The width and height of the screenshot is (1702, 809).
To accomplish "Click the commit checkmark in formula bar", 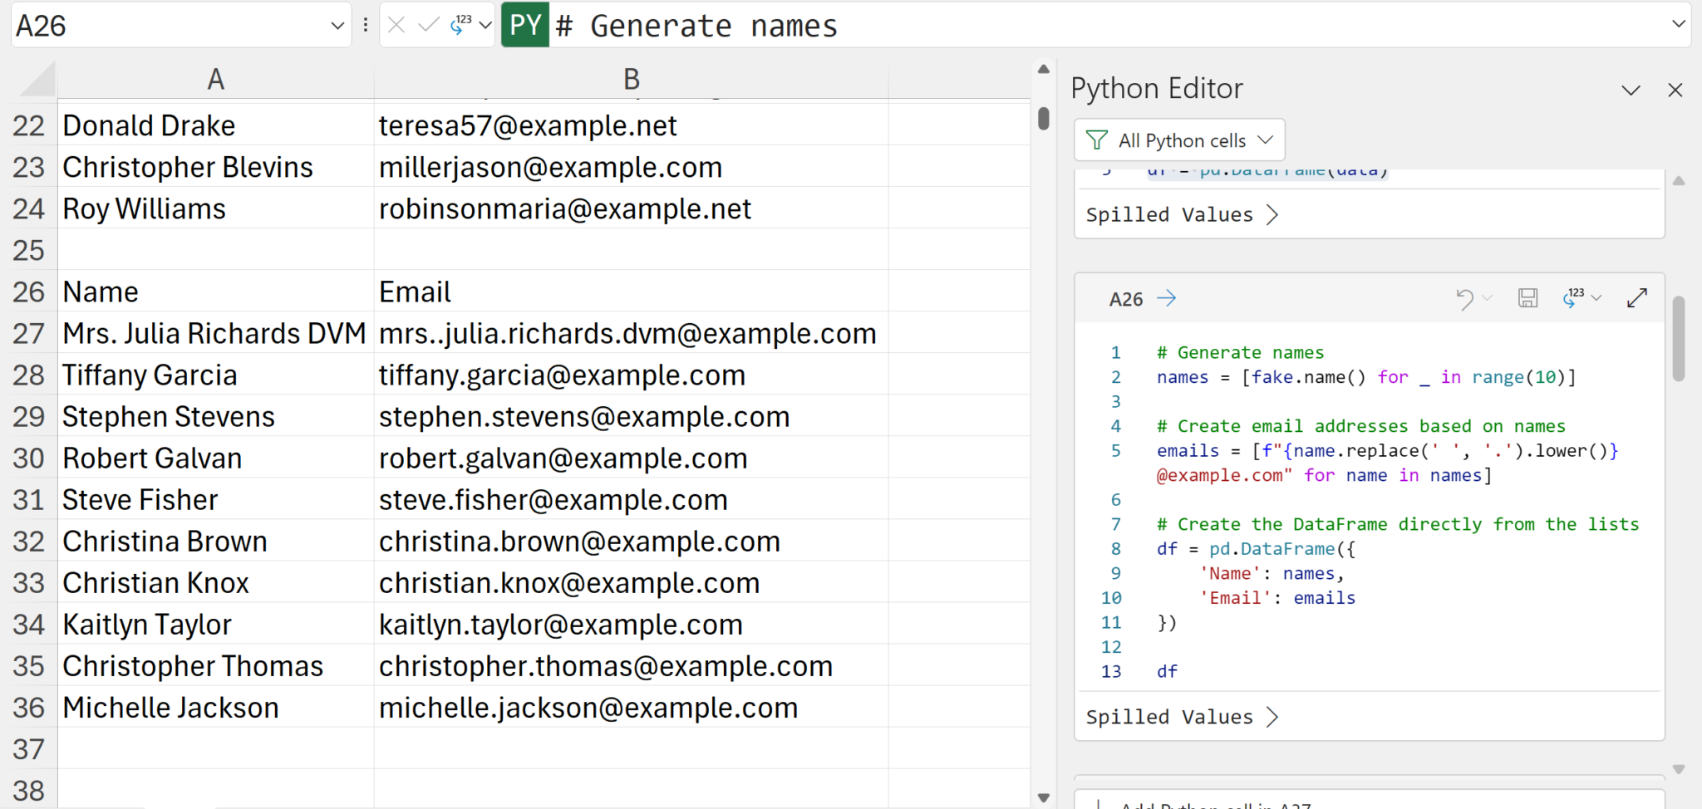I will tap(429, 26).
